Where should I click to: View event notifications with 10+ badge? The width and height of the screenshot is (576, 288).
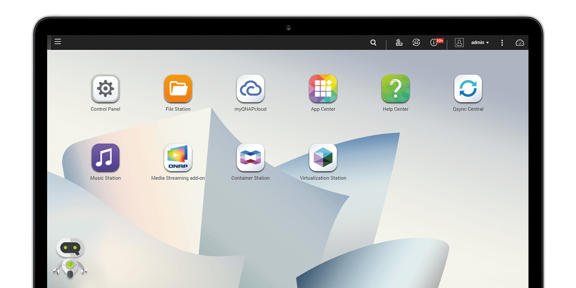434,43
